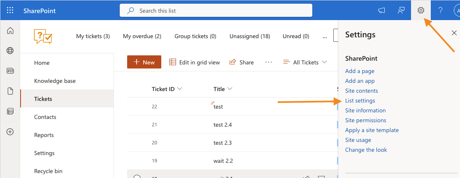The width and height of the screenshot is (460, 178).
Task: Open the List settings link
Action: click(x=360, y=100)
